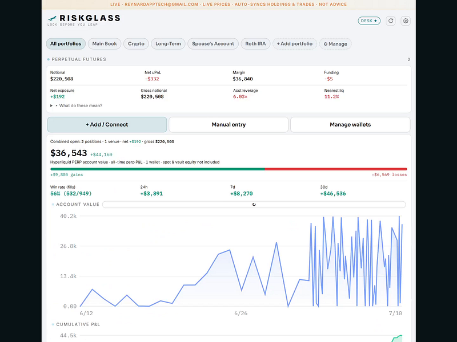Viewport: 457px width, 342px height.
Task: Select the Long-Term portfolio
Action: (x=168, y=44)
